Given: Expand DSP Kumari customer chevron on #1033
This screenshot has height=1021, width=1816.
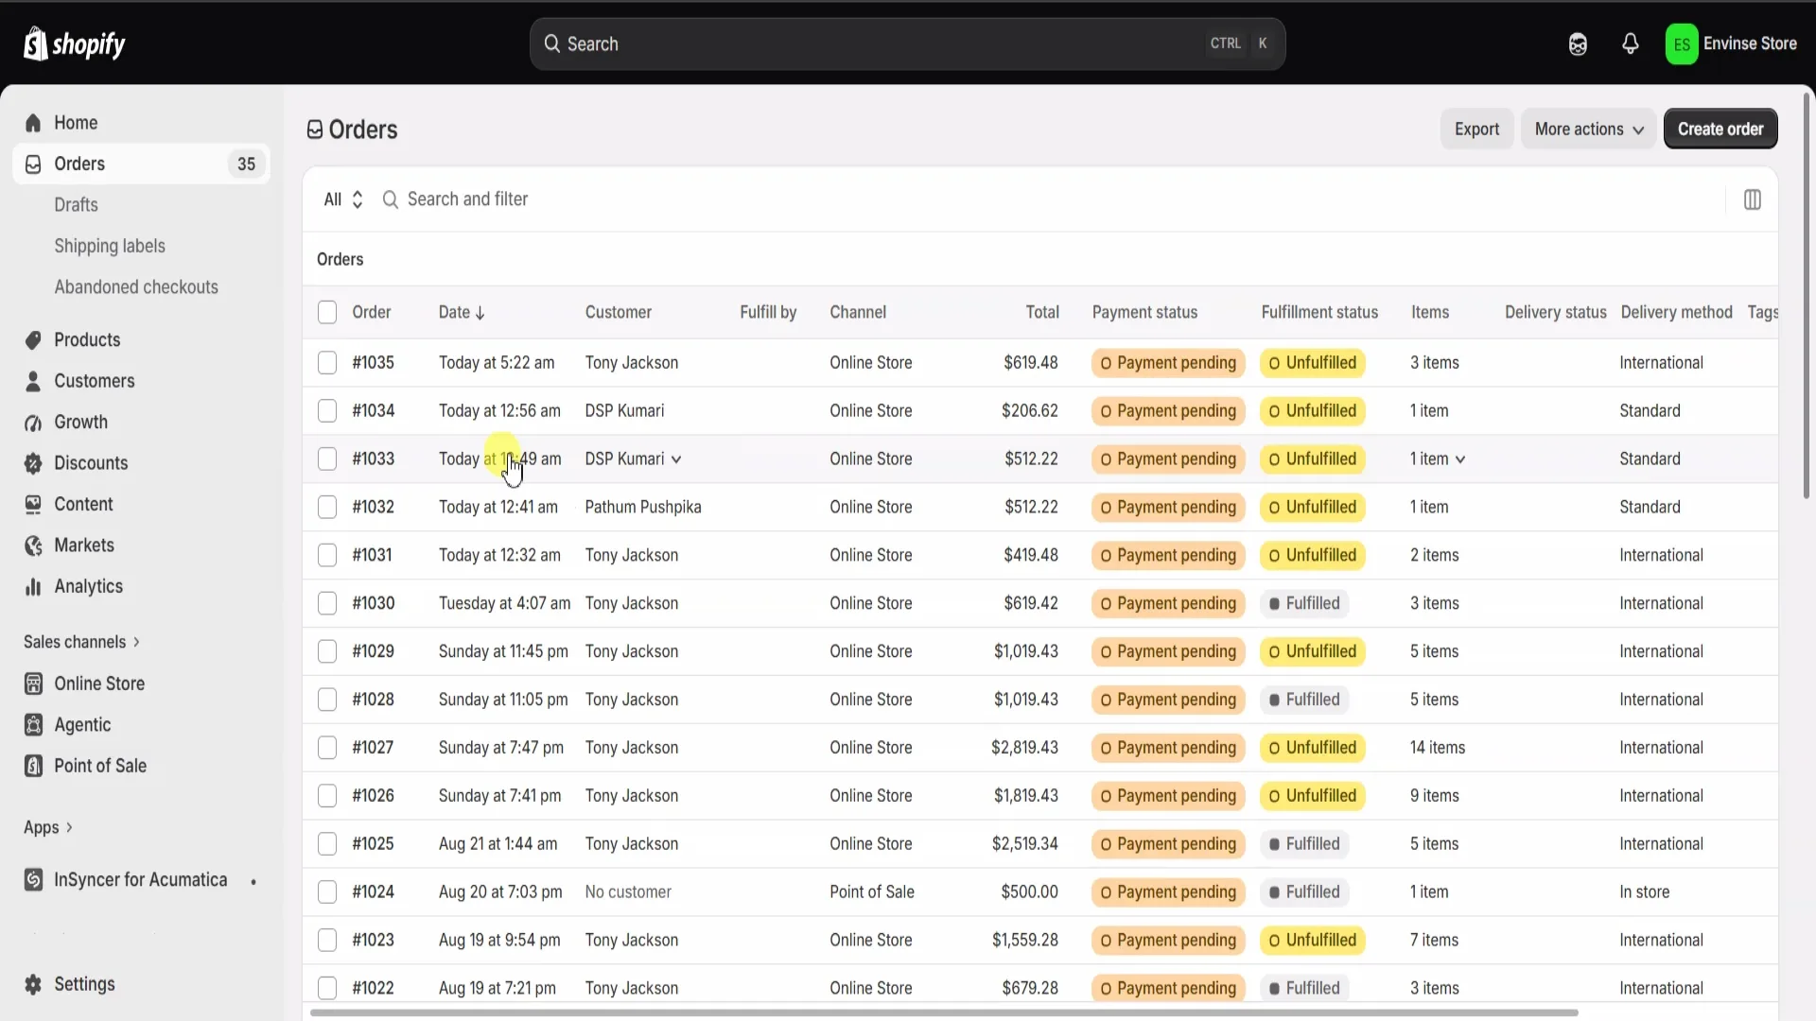Looking at the screenshot, I should click(x=676, y=459).
